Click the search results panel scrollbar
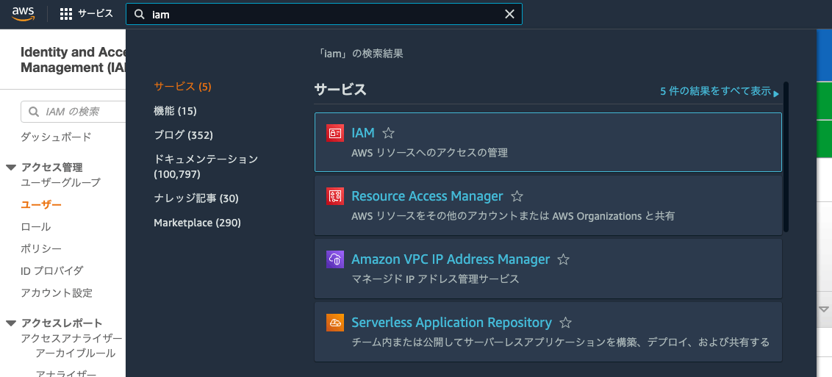The height and width of the screenshot is (377, 832). (x=786, y=157)
